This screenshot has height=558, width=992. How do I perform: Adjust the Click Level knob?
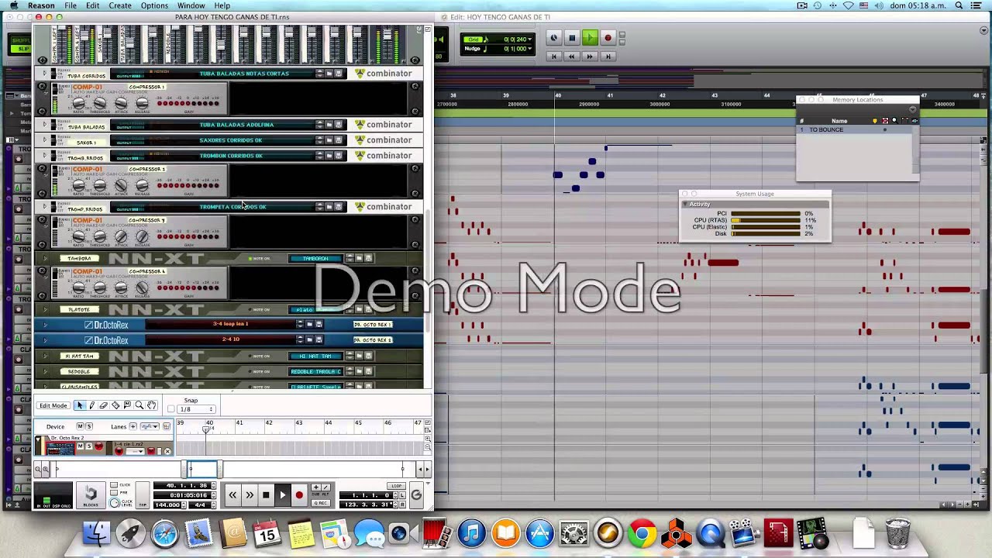tap(114, 503)
